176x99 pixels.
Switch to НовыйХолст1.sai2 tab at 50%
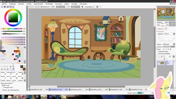[x=38, y=89]
